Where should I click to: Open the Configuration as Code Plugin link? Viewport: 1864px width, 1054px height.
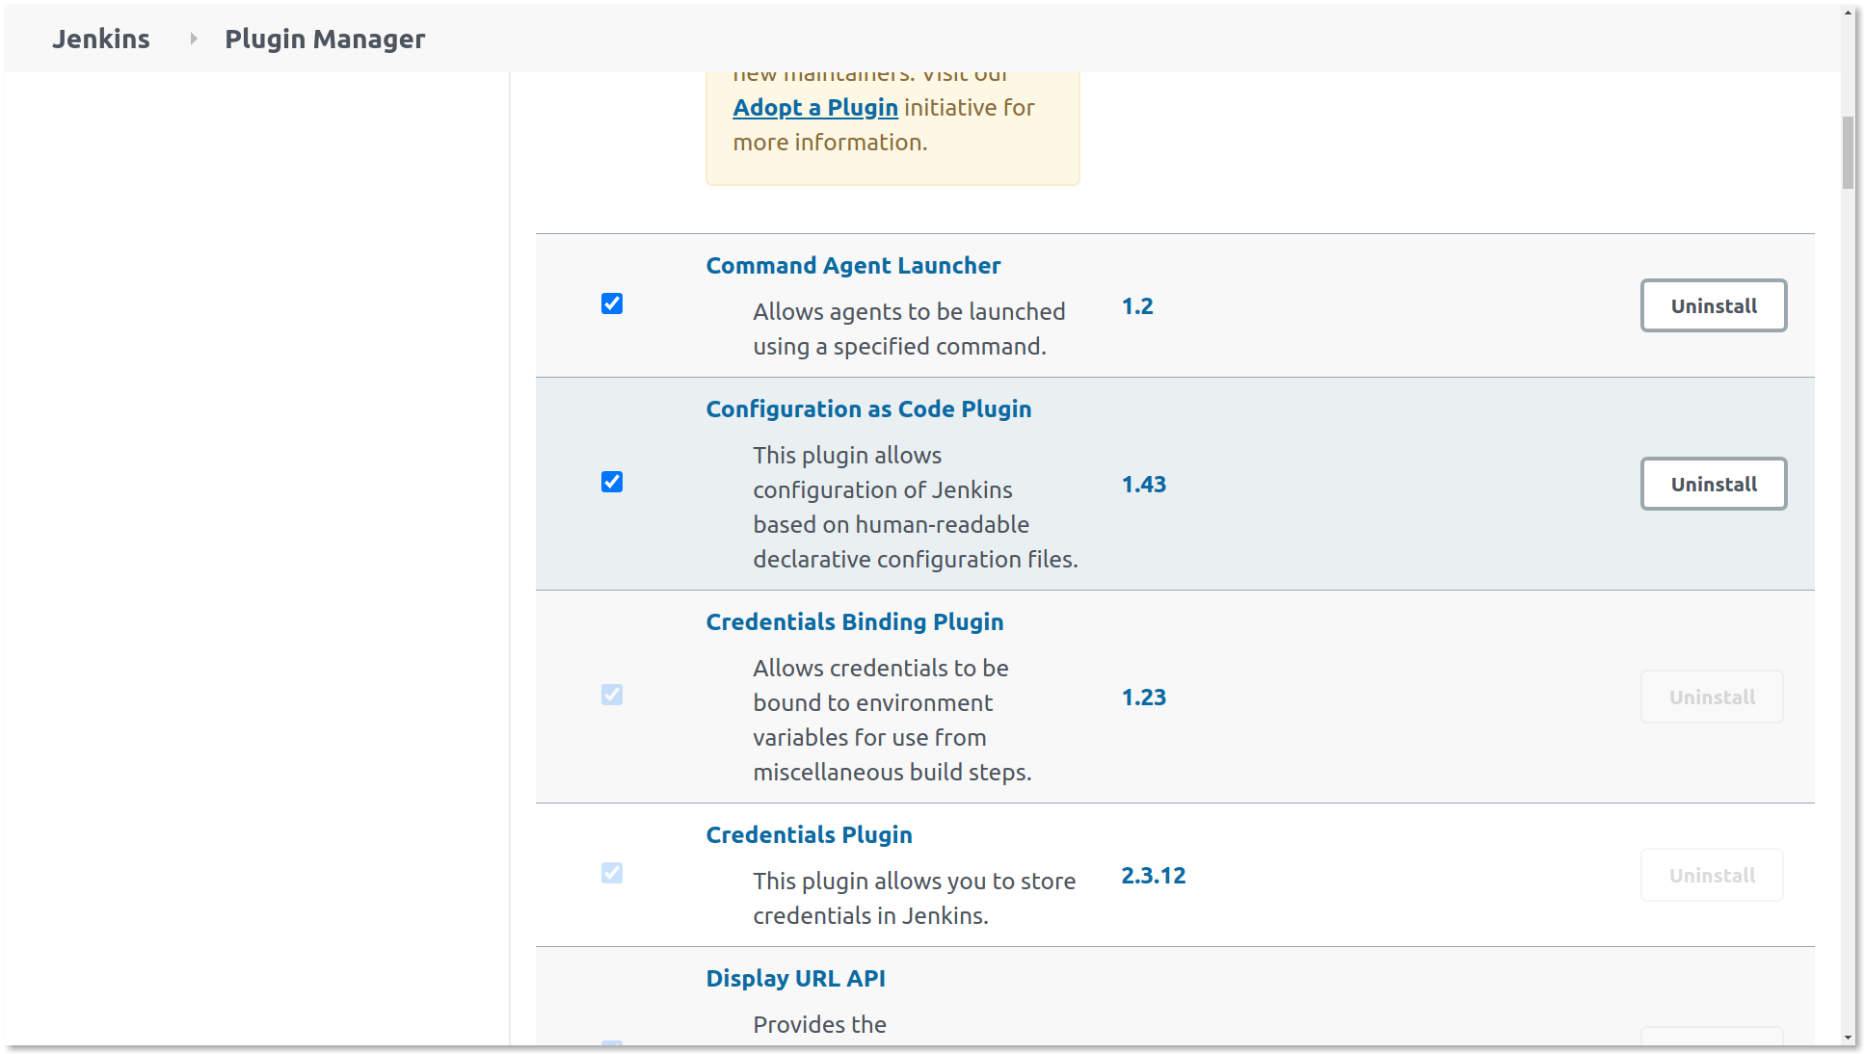[x=868, y=408]
